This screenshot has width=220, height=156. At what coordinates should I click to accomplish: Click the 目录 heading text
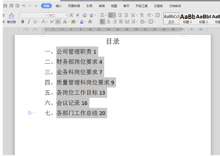pos(113,41)
